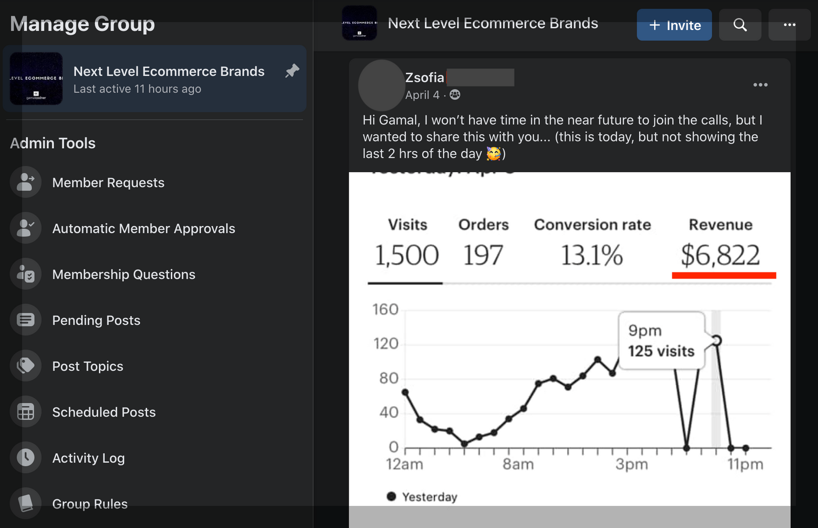The width and height of the screenshot is (818, 528).
Task: Click the Scheduled Posts calendar icon
Action: (x=26, y=412)
